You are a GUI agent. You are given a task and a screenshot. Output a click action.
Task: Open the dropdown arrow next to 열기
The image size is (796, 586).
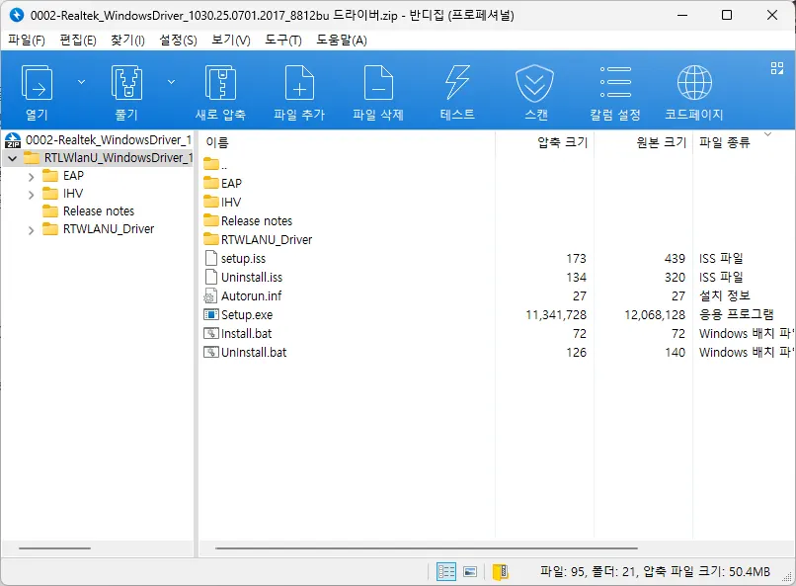pyautogui.click(x=81, y=82)
